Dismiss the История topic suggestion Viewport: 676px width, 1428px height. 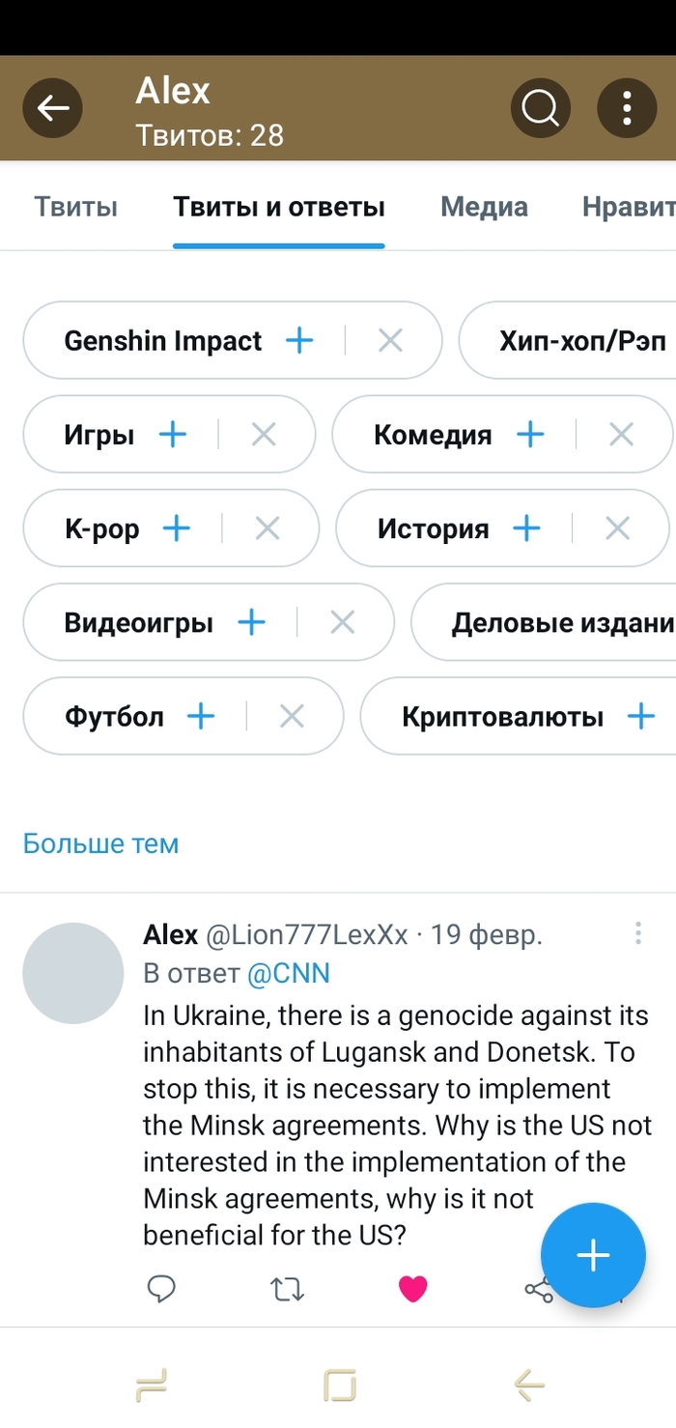coord(617,528)
